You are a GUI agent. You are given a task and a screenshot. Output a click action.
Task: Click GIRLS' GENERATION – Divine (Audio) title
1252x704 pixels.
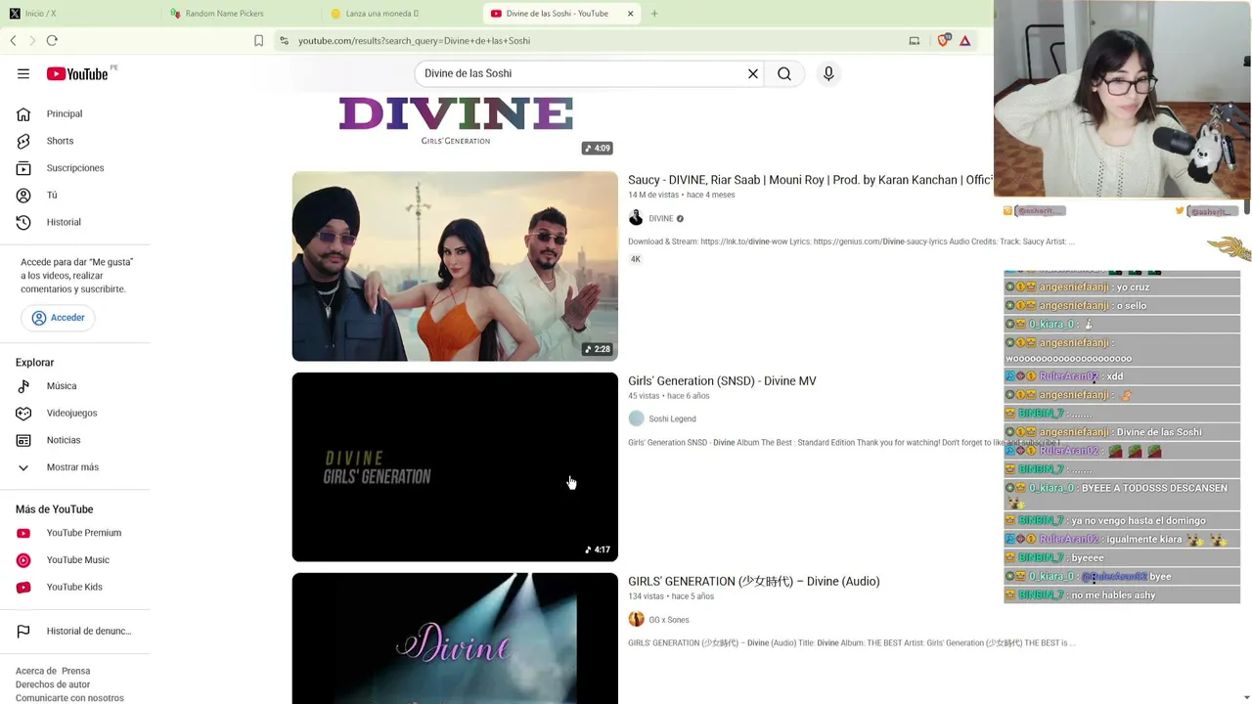pos(754,582)
